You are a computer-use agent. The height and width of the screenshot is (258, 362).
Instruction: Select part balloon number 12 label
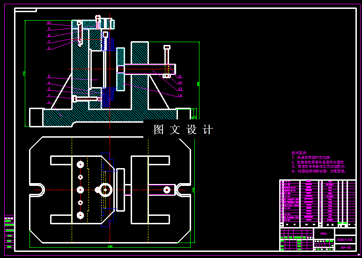[x=180, y=82]
